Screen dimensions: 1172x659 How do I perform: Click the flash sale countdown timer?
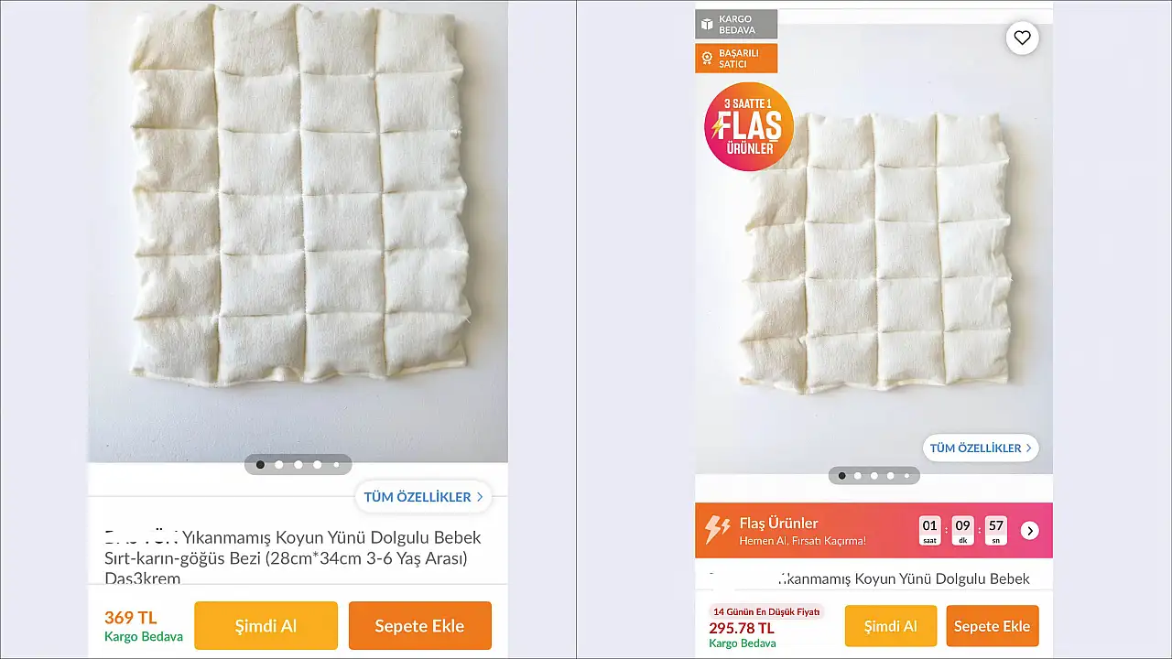[x=963, y=531]
